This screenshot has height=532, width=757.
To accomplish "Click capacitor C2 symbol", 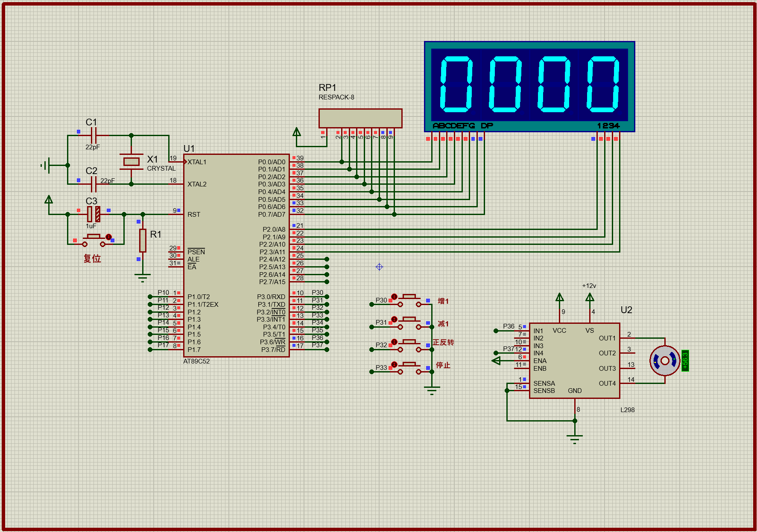I will tap(94, 184).
